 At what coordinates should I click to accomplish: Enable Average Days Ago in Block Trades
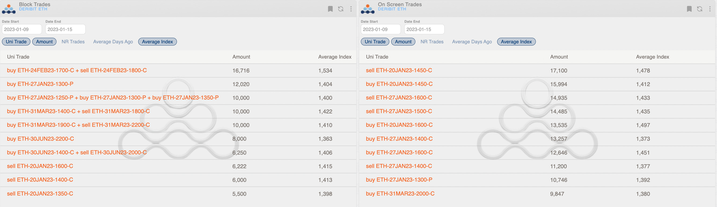click(113, 42)
